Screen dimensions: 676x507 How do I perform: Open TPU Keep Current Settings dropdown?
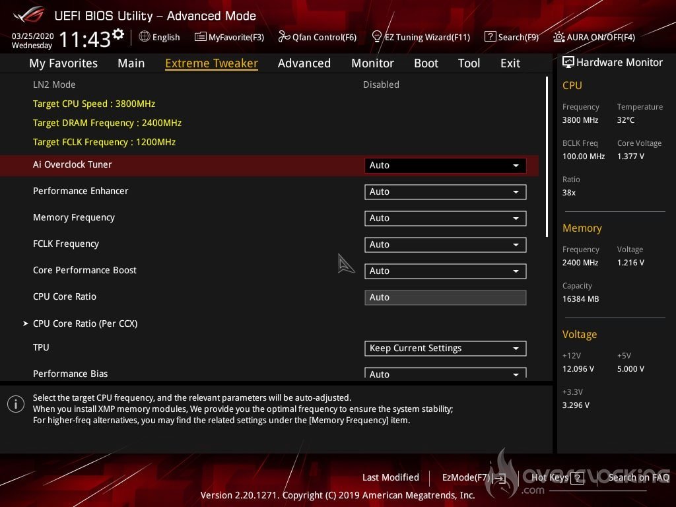pos(445,349)
